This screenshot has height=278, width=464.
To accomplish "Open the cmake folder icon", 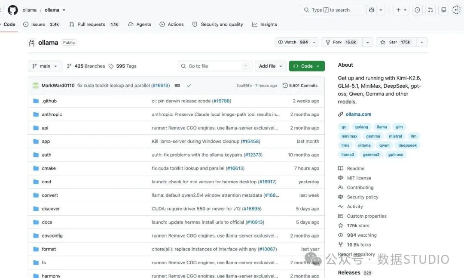I will pyautogui.click(x=36, y=168).
